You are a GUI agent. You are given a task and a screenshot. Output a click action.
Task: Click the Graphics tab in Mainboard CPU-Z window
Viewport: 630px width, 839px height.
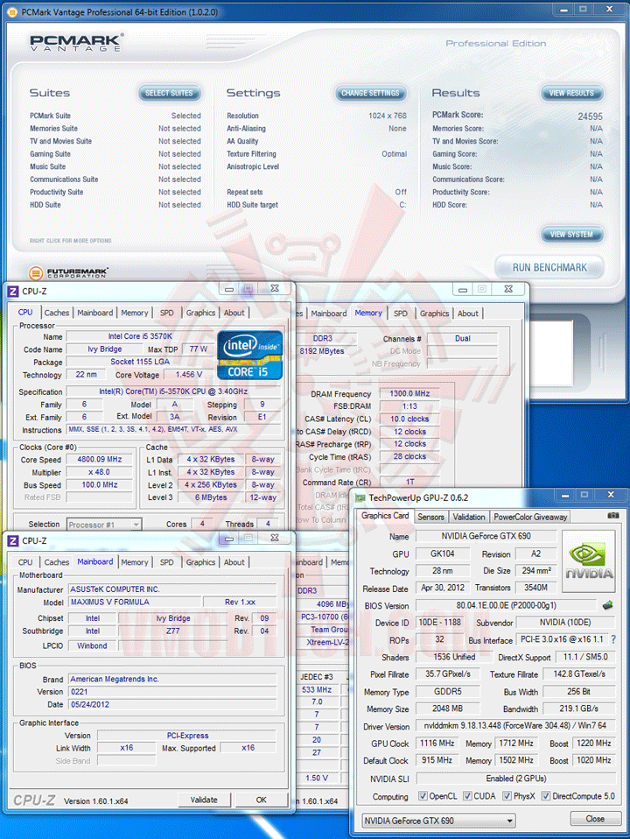(200, 562)
